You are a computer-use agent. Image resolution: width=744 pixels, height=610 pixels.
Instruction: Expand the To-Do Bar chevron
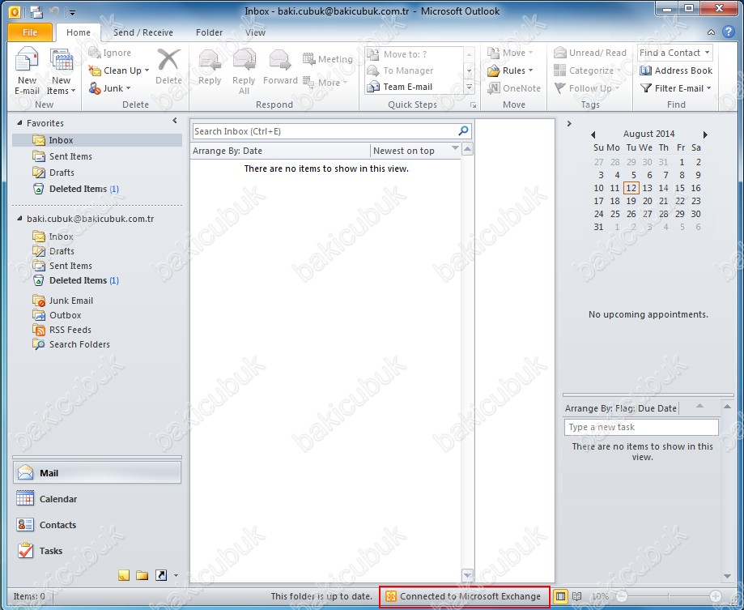pos(569,123)
